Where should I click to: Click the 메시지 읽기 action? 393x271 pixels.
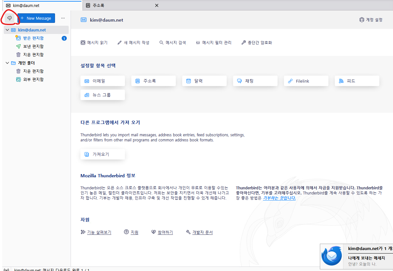coord(94,43)
